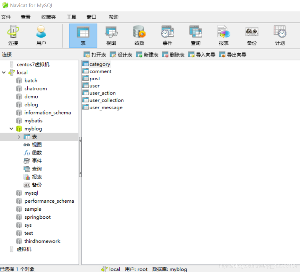Click the category table icon
Image resolution: width=300 pixels, height=272 pixels.
[86, 64]
